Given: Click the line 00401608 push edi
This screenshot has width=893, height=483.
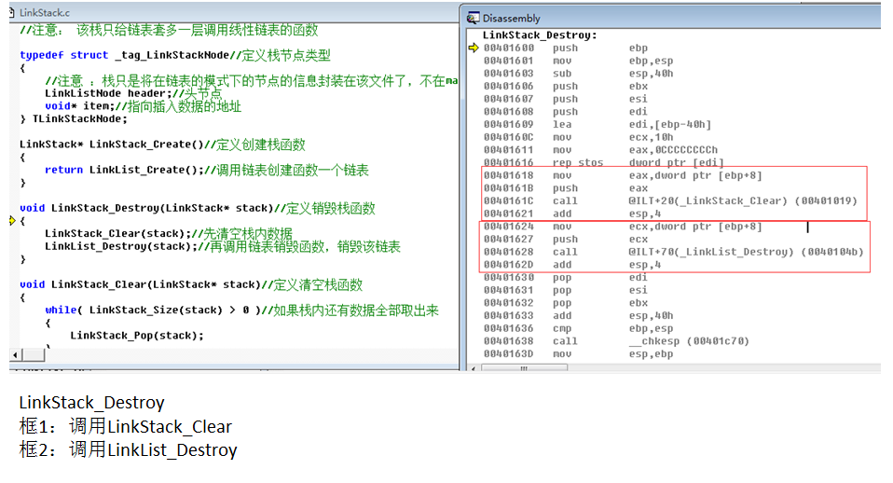Looking at the screenshot, I should (x=566, y=112).
